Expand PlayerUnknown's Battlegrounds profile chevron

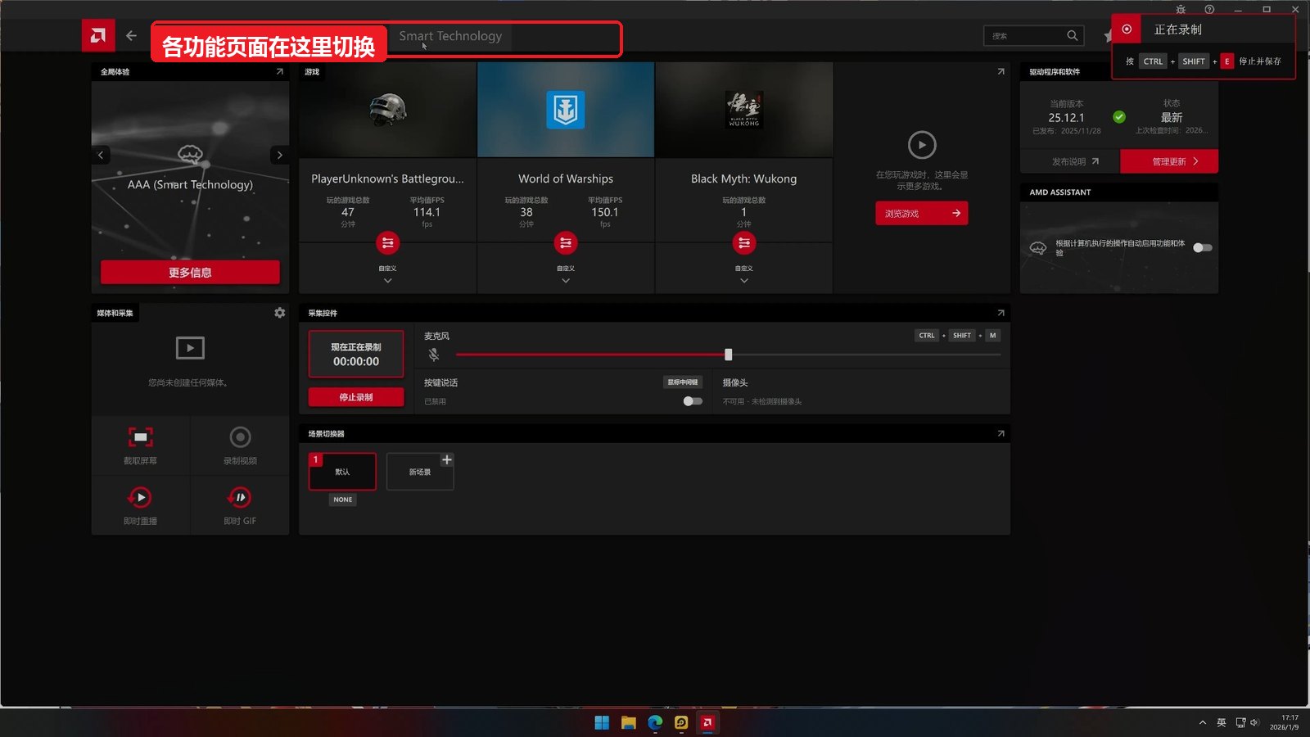pyautogui.click(x=388, y=281)
